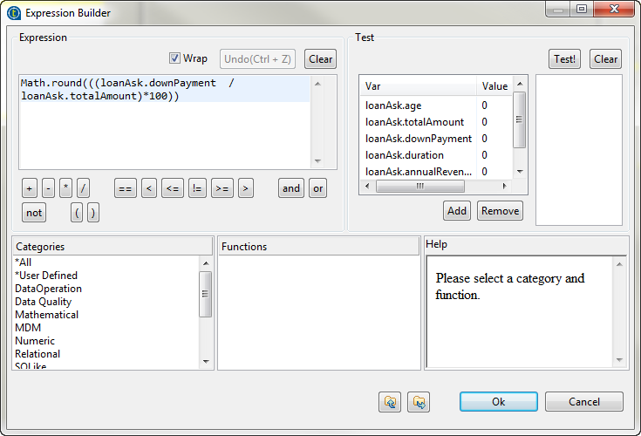Insert the 'and' logical operator

[x=291, y=187]
